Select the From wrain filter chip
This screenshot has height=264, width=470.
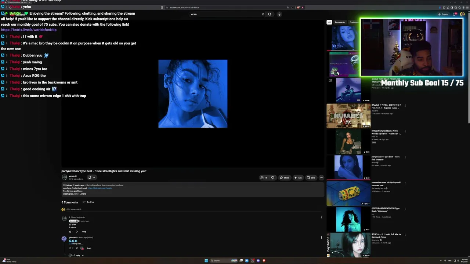tap(340, 22)
